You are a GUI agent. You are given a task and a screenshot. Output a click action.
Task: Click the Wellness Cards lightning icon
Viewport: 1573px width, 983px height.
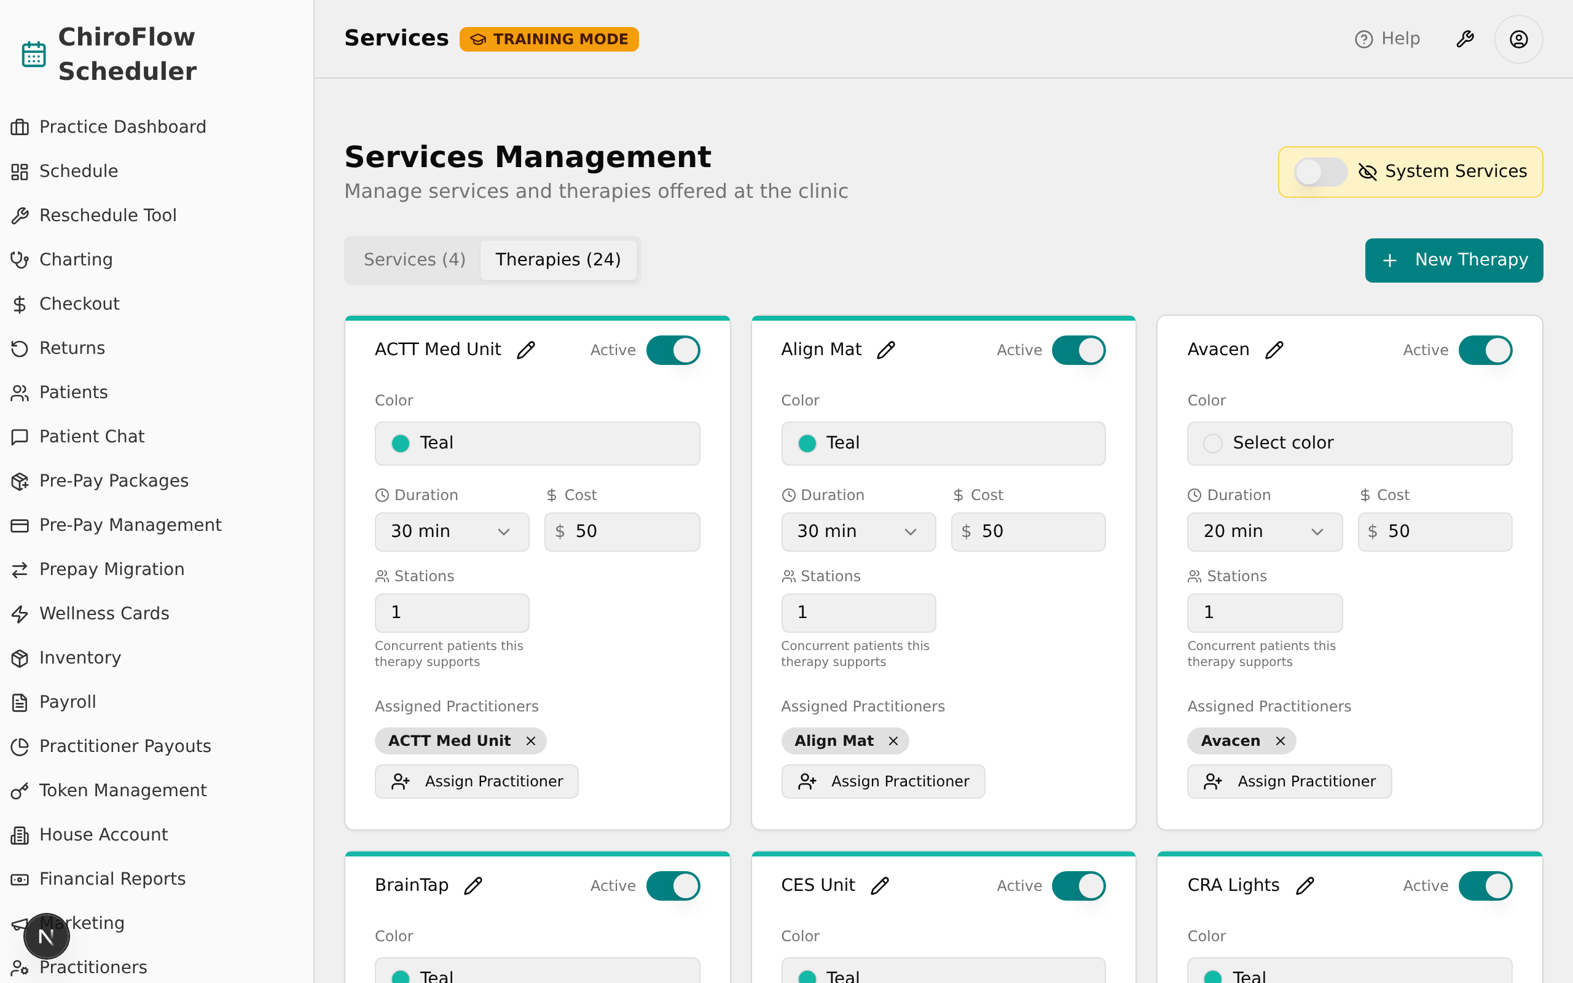pyautogui.click(x=20, y=613)
